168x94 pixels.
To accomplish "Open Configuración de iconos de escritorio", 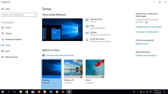I will [x=147, y=21].
